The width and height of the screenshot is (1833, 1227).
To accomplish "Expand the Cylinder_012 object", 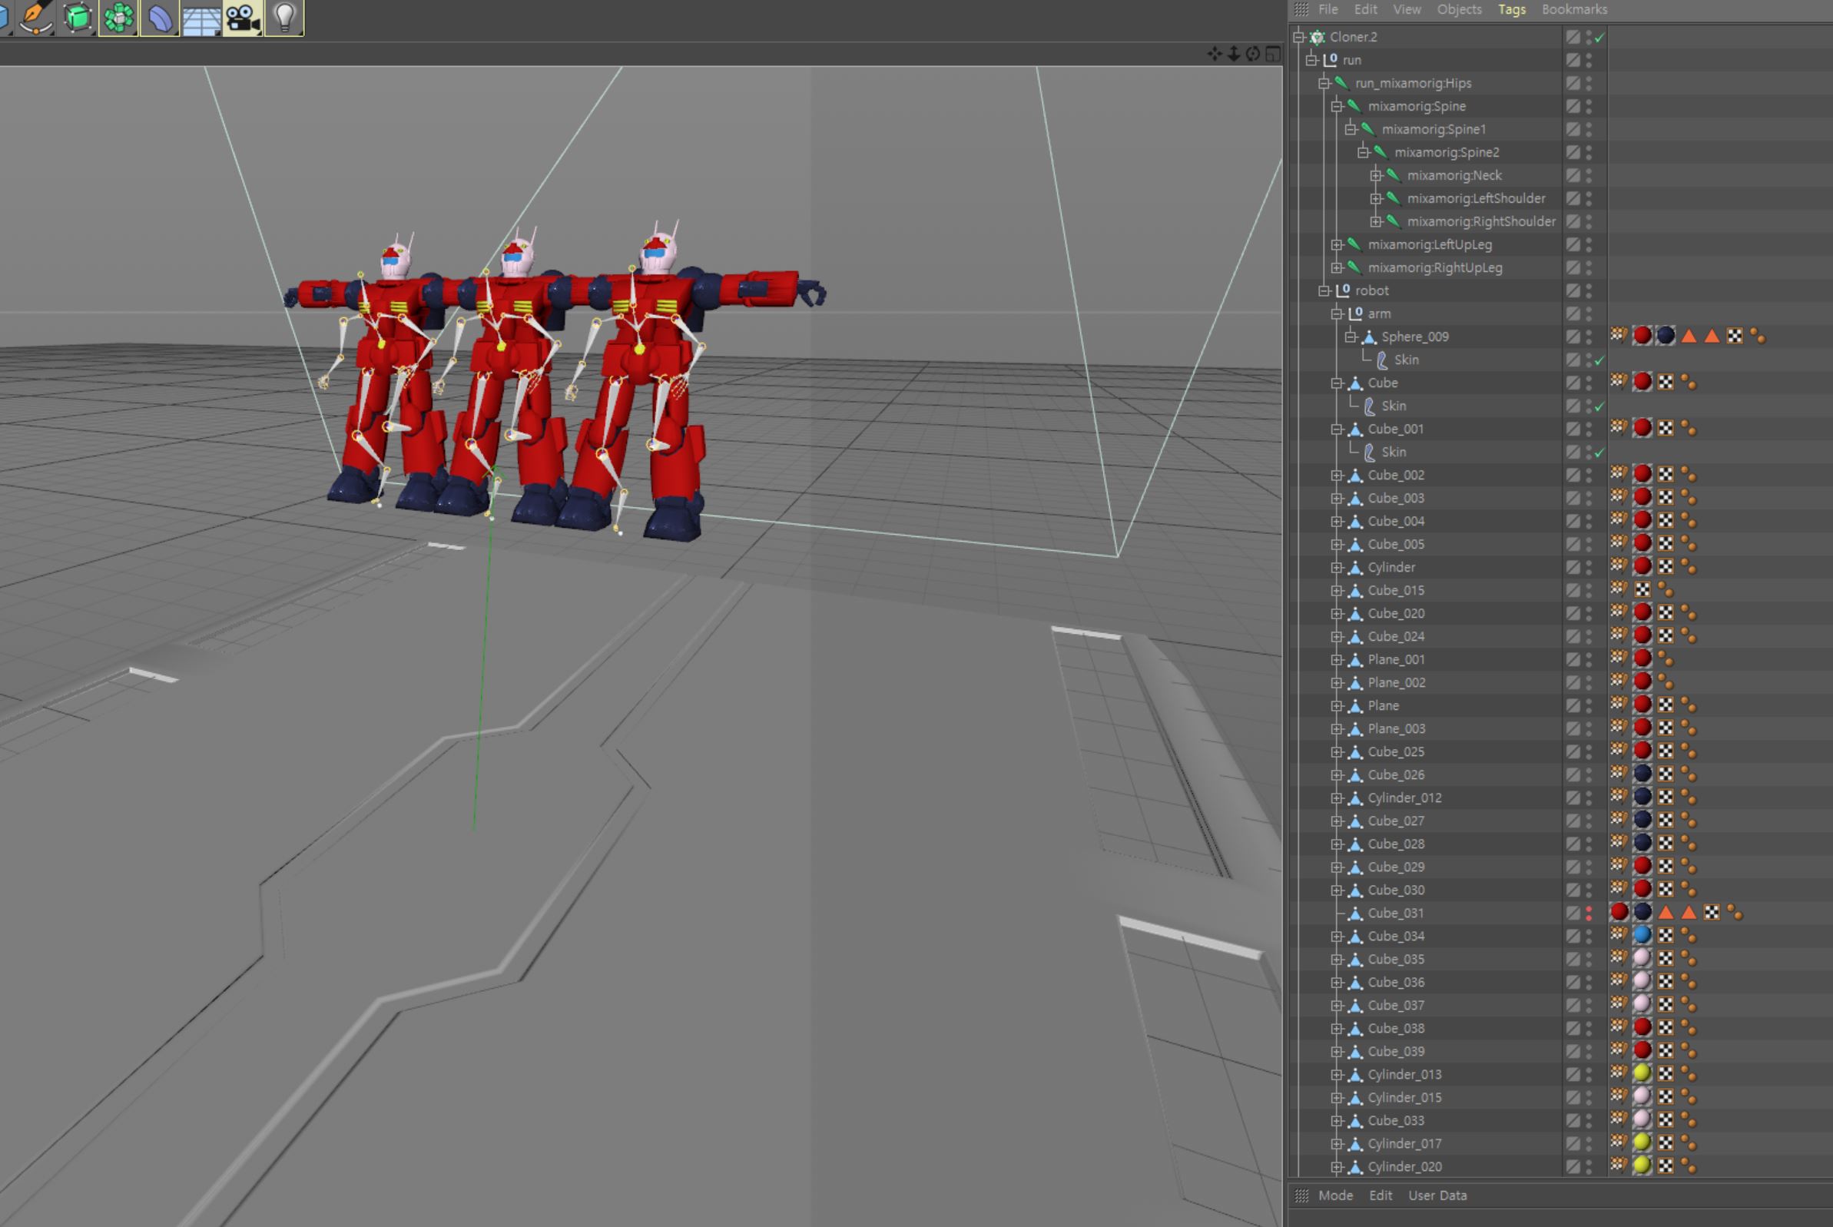I will (1337, 798).
